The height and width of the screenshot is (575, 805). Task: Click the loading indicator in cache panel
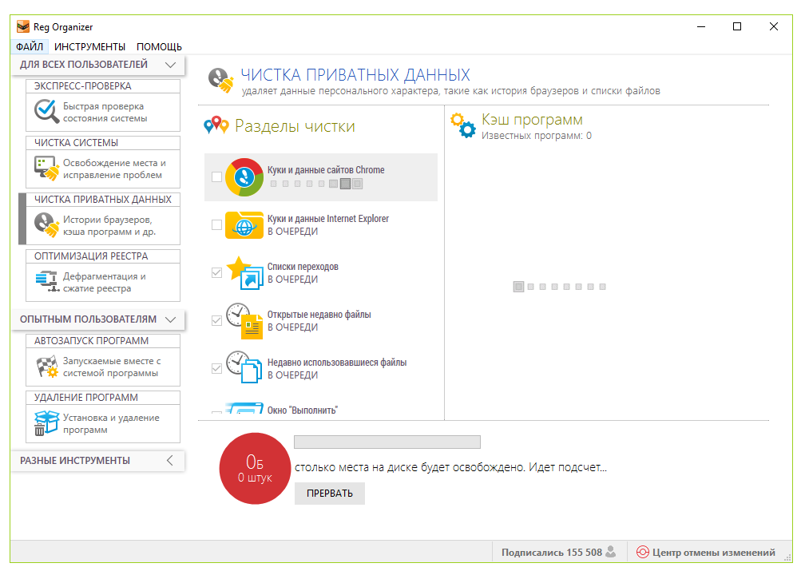[560, 287]
